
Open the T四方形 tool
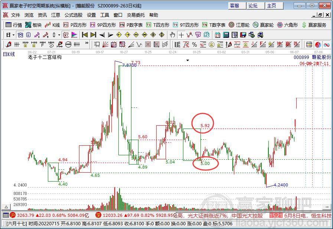coord(158,25)
